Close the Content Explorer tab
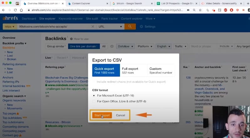The image size is (250, 138). pos(107,3)
